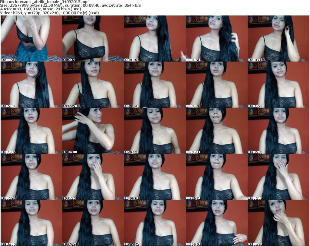The image size is (310, 246).
Task: Select the thumbnail timestamped 00:01:21
Action: pos(216,39)
